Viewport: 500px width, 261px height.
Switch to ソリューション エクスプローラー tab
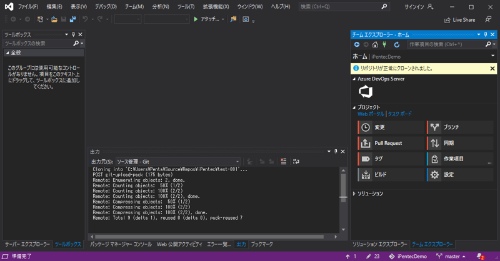coord(380,244)
